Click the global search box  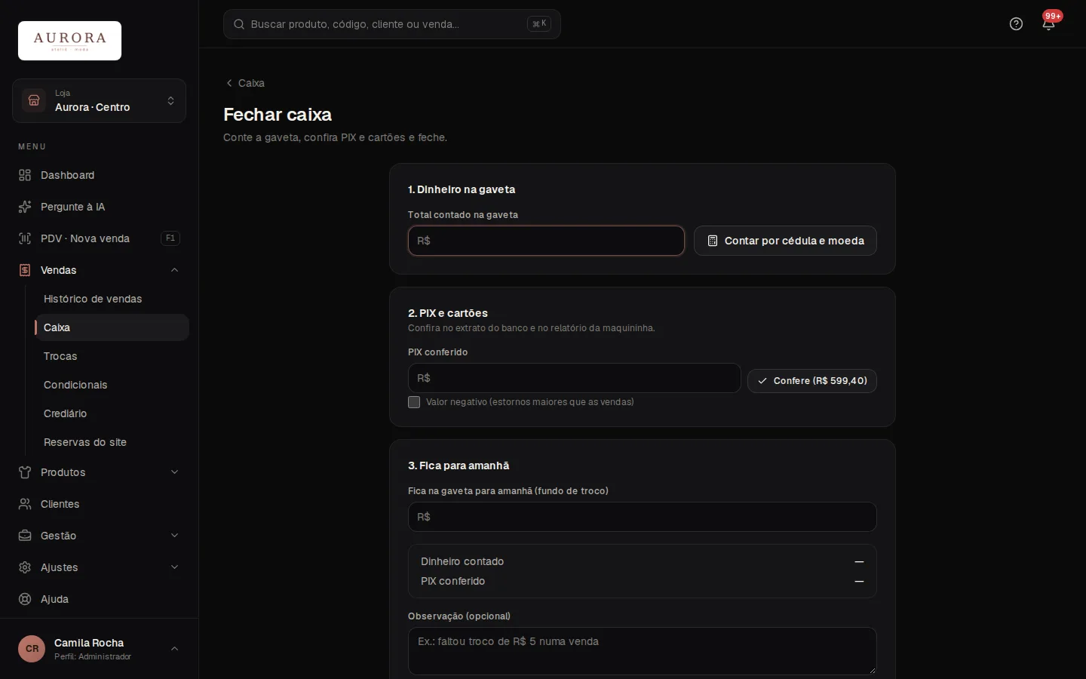tap(392, 24)
